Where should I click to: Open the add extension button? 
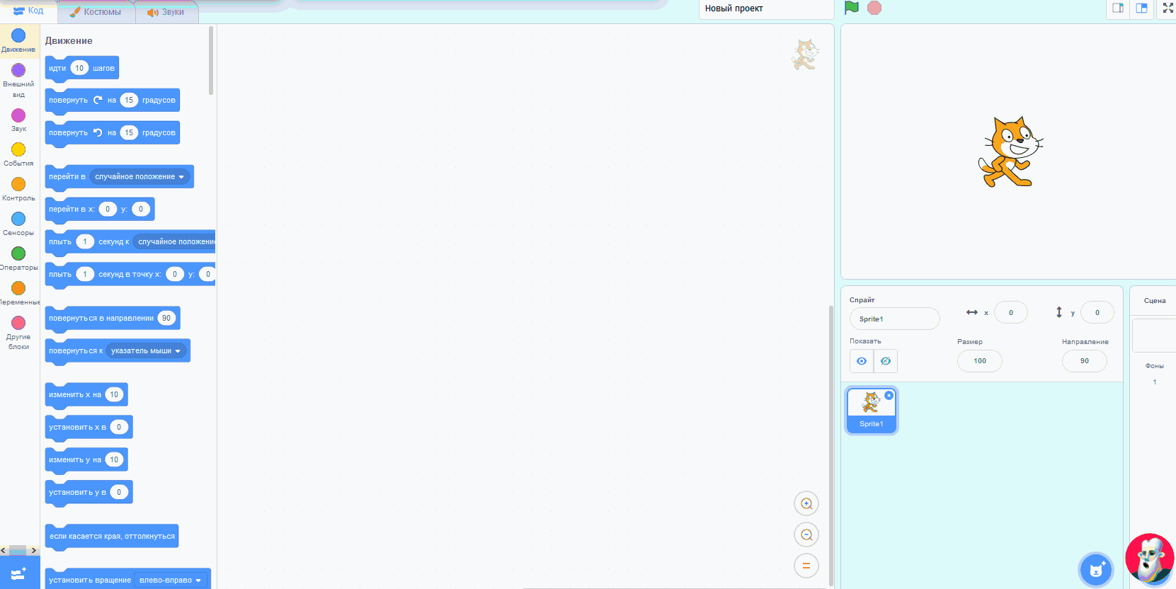pyautogui.click(x=19, y=573)
